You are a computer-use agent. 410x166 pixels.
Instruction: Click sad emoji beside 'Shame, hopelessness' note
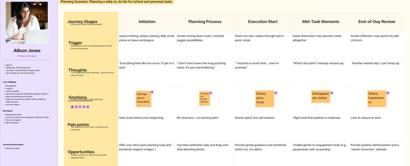pos(388,93)
